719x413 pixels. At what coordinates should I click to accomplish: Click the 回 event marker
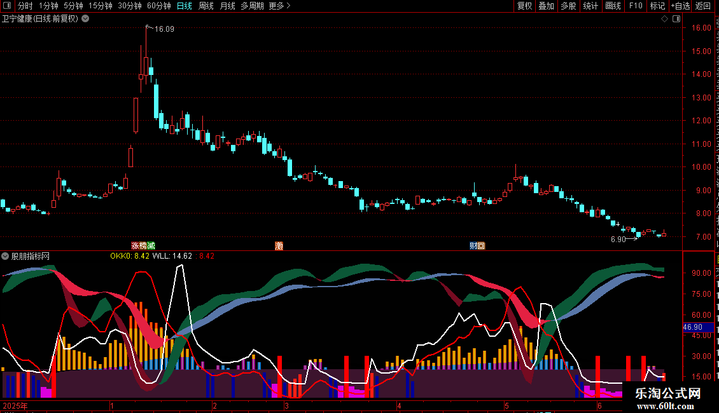pos(481,246)
